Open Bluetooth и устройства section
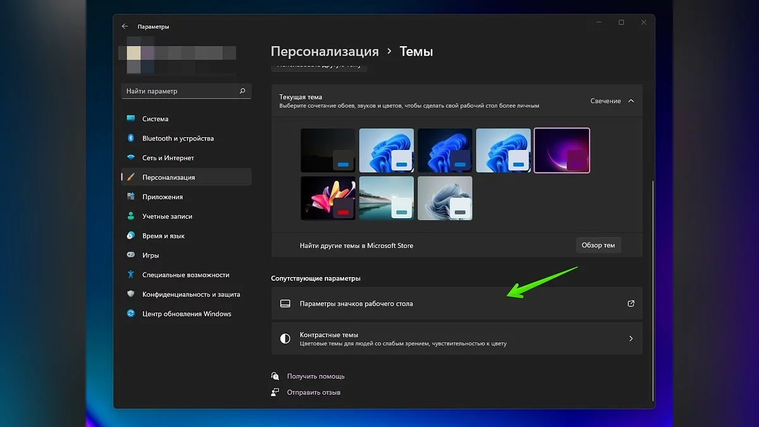Image resolution: width=759 pixels, height=427 pixels. pyautogui.click(x=178, y=139)
